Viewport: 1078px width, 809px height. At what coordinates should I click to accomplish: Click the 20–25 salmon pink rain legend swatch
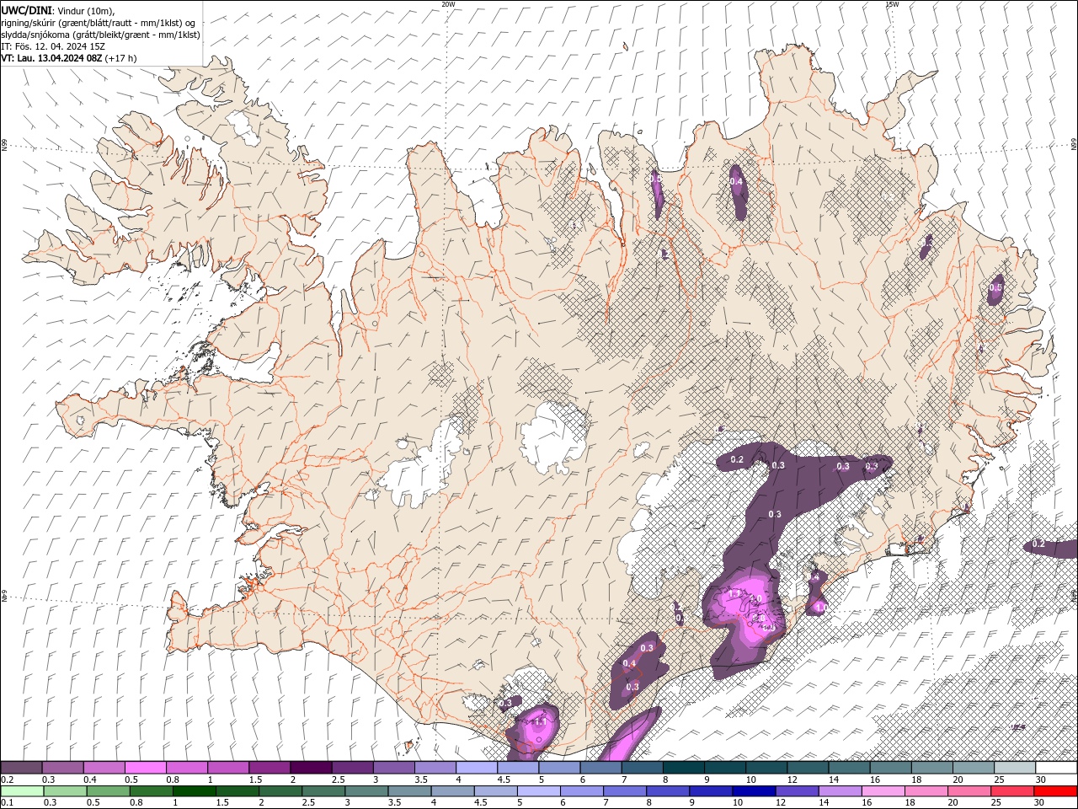[968, 791]
